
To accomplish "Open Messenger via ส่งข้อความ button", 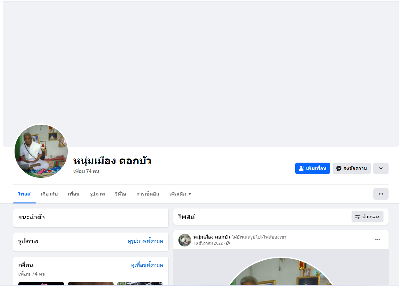I will 352,168.
